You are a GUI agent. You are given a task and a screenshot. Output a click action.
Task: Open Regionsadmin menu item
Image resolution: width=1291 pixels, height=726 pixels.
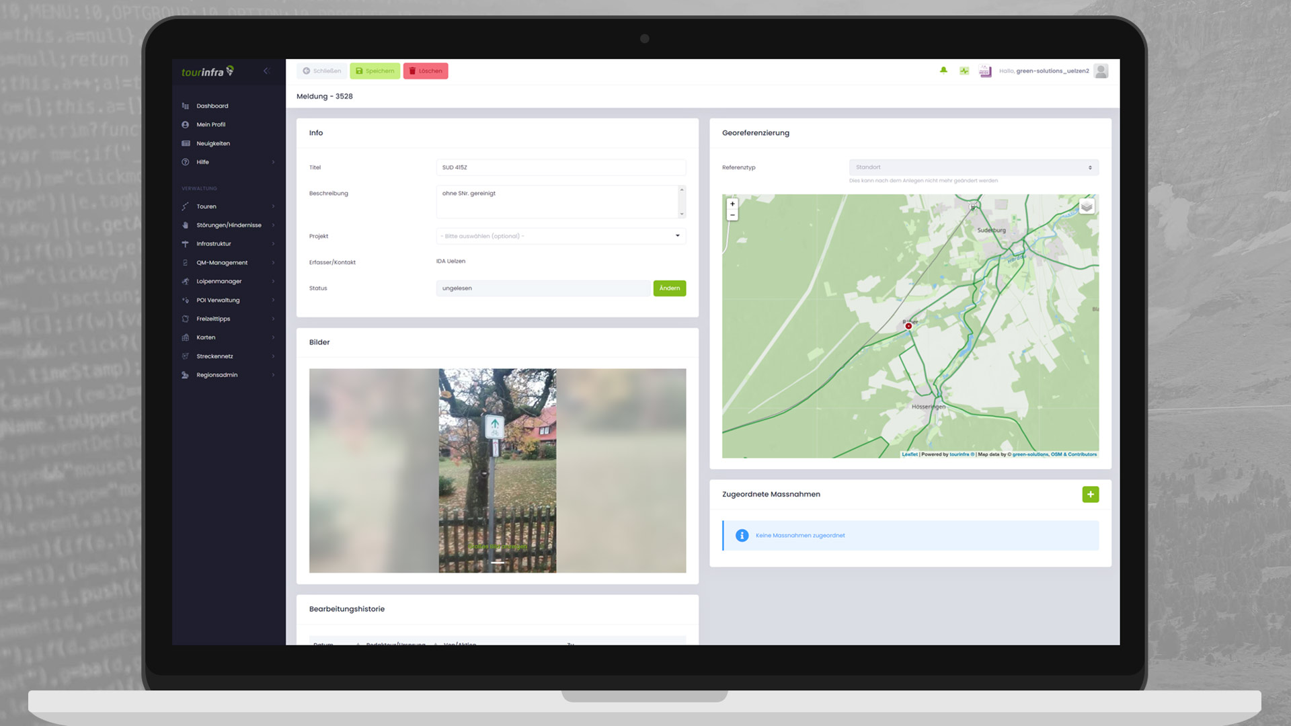click(217, 375)
